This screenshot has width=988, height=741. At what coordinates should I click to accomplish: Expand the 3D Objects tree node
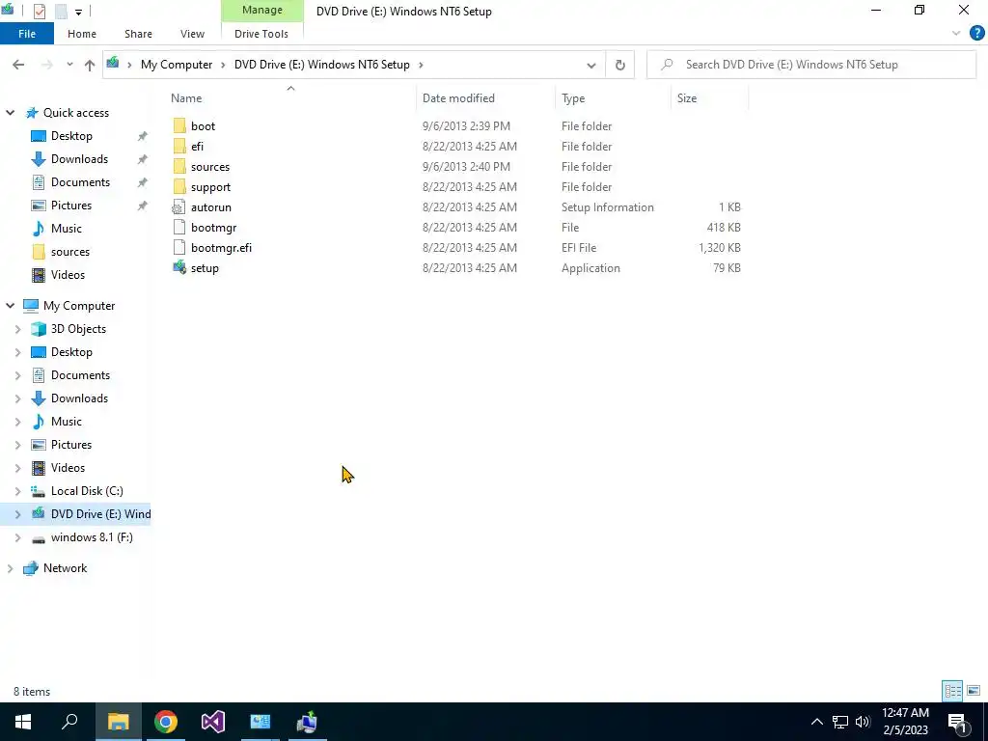[x=17, y=329]
